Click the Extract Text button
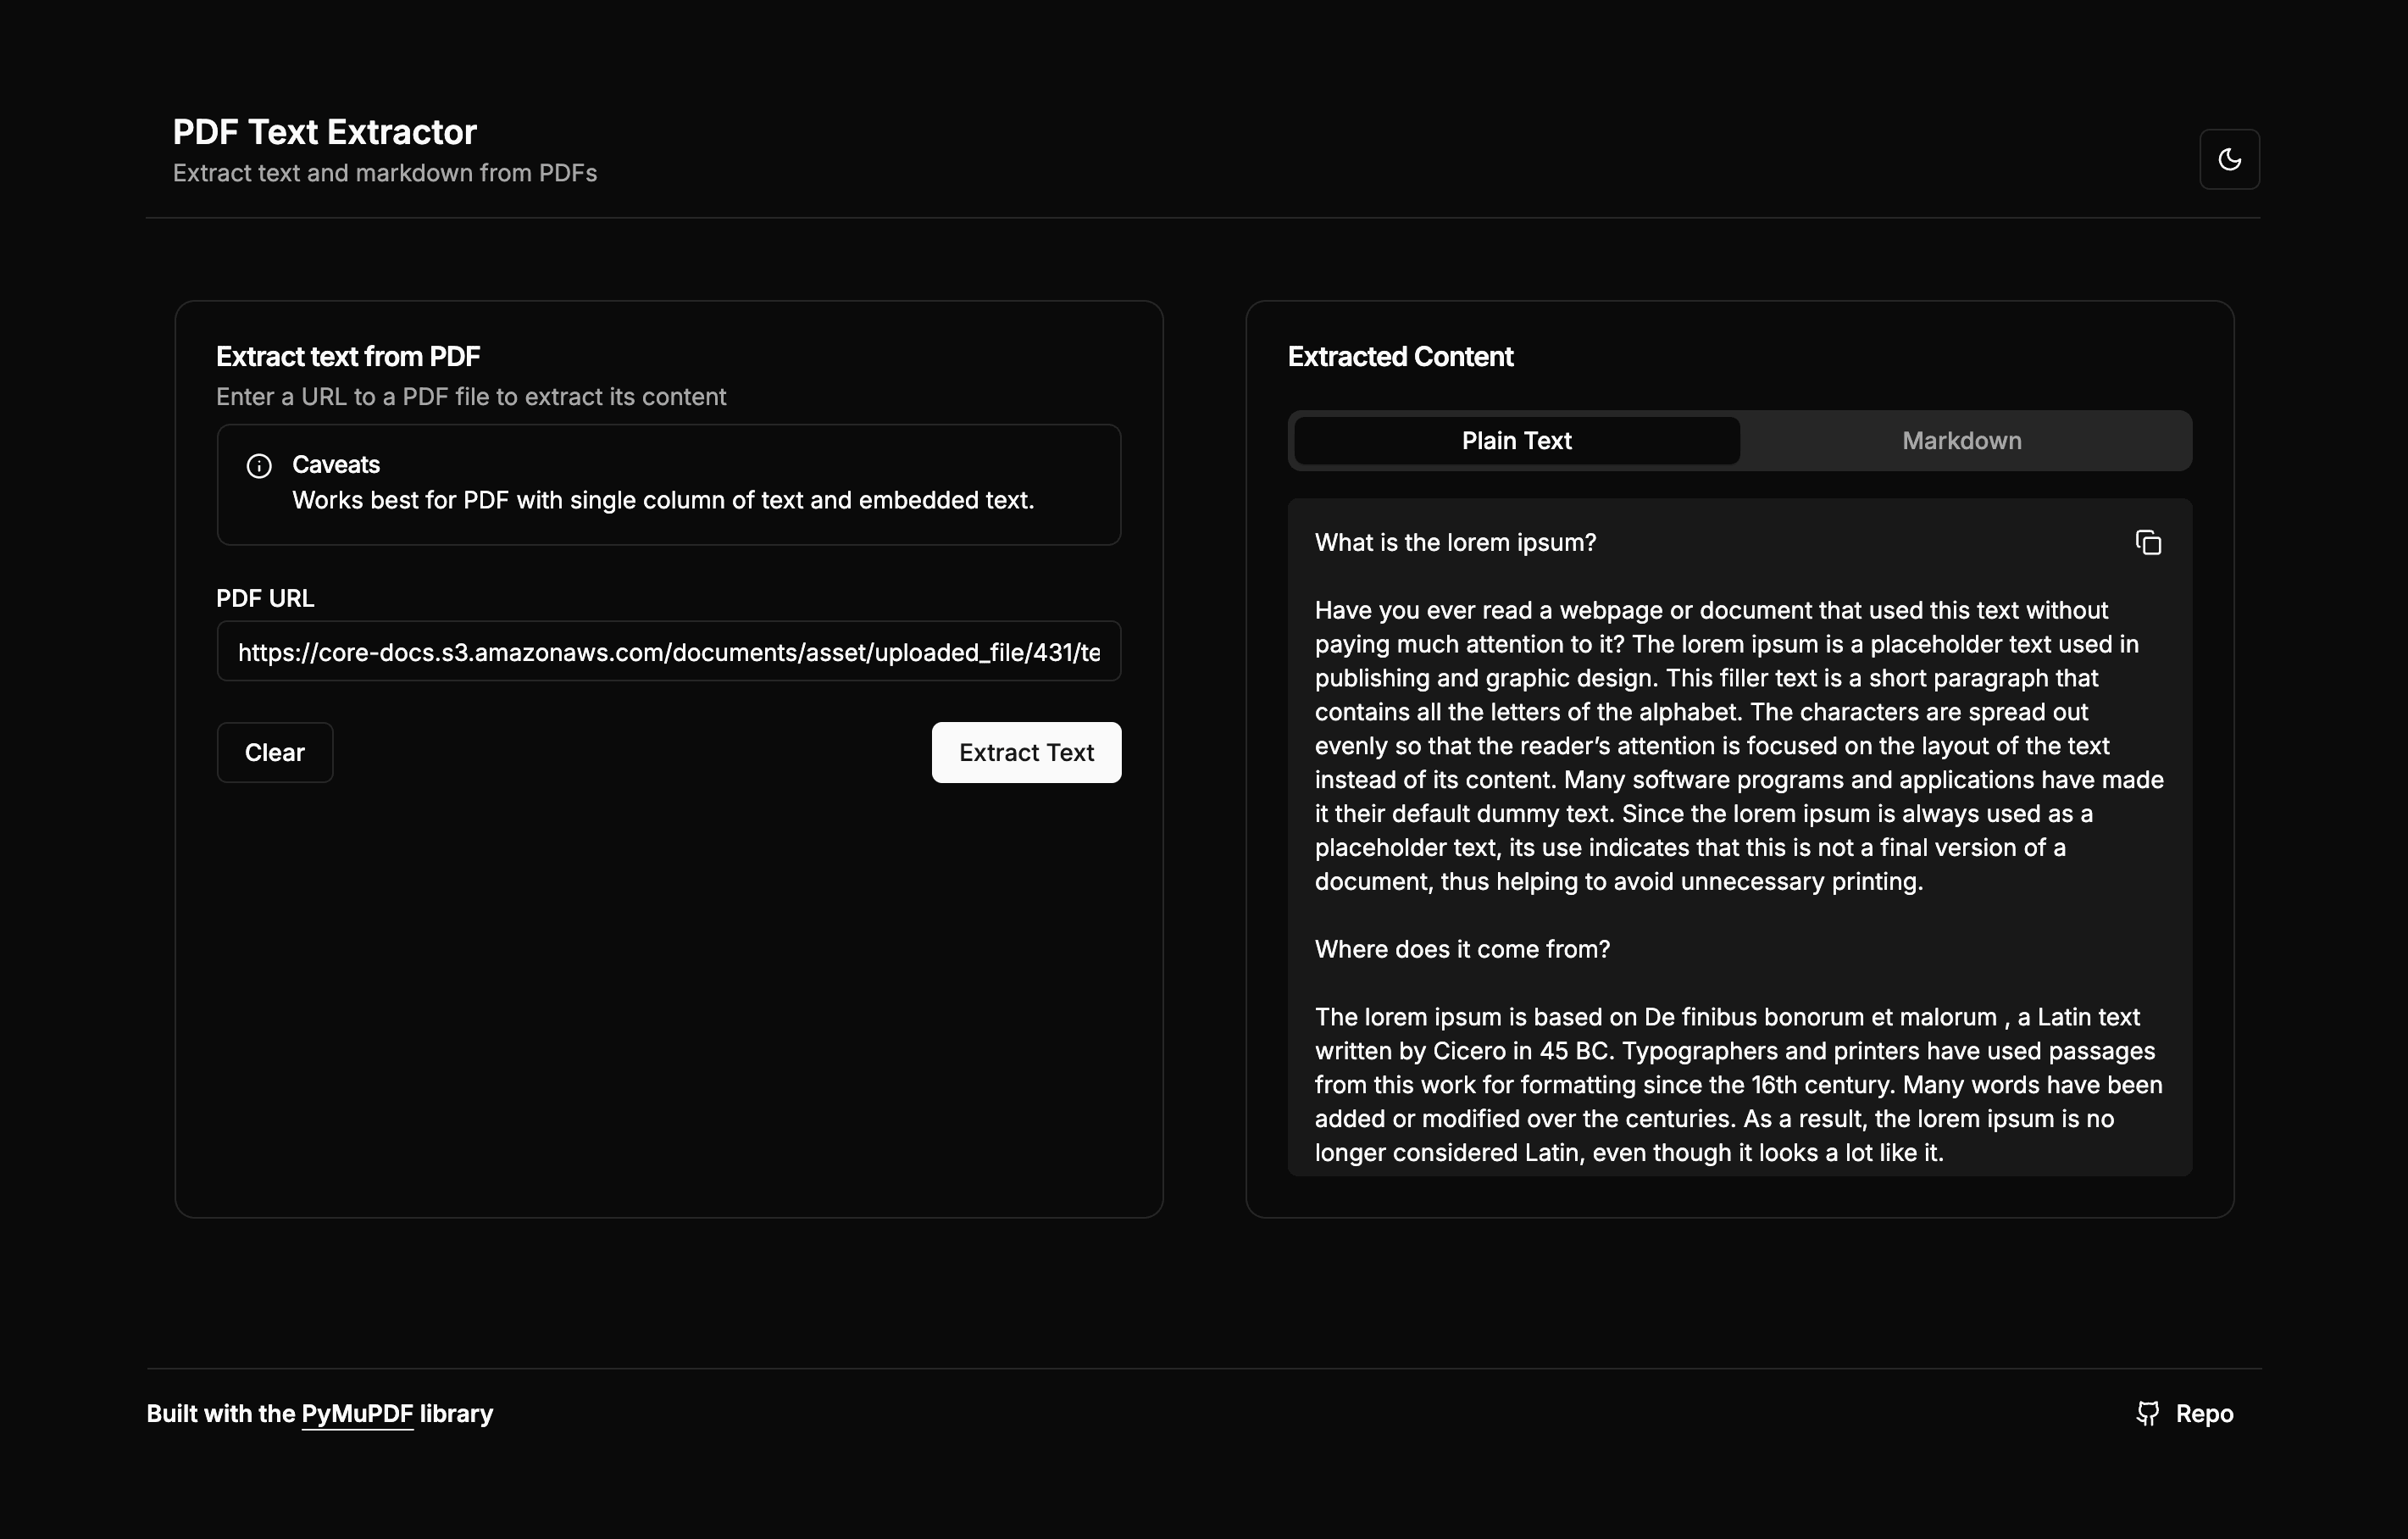 click(x=1026, y=752)
